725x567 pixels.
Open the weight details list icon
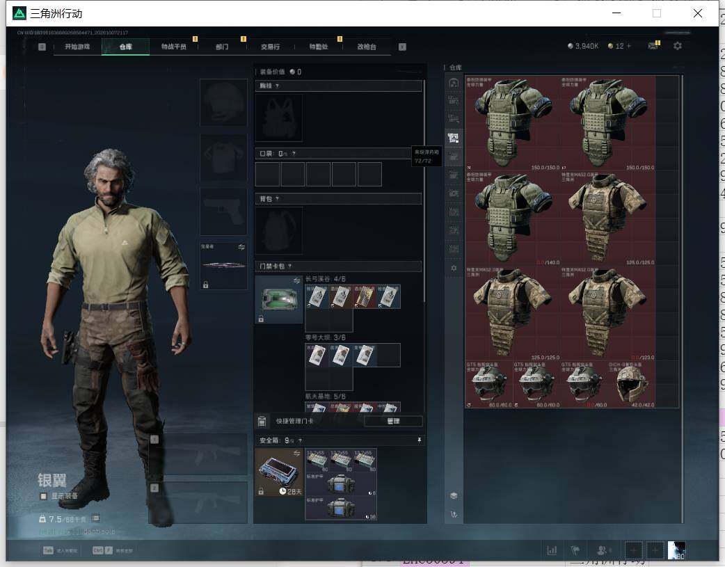tap(96, 518)
